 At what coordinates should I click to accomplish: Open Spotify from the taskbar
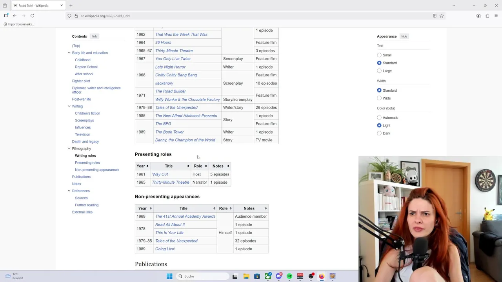click(289, 276)
